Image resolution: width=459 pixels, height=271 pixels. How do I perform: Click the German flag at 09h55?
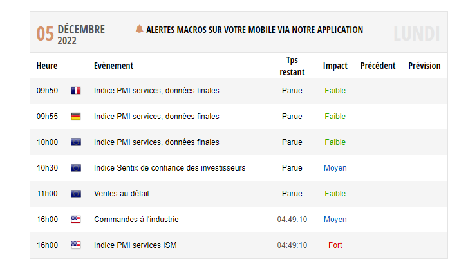pos(76,116)
